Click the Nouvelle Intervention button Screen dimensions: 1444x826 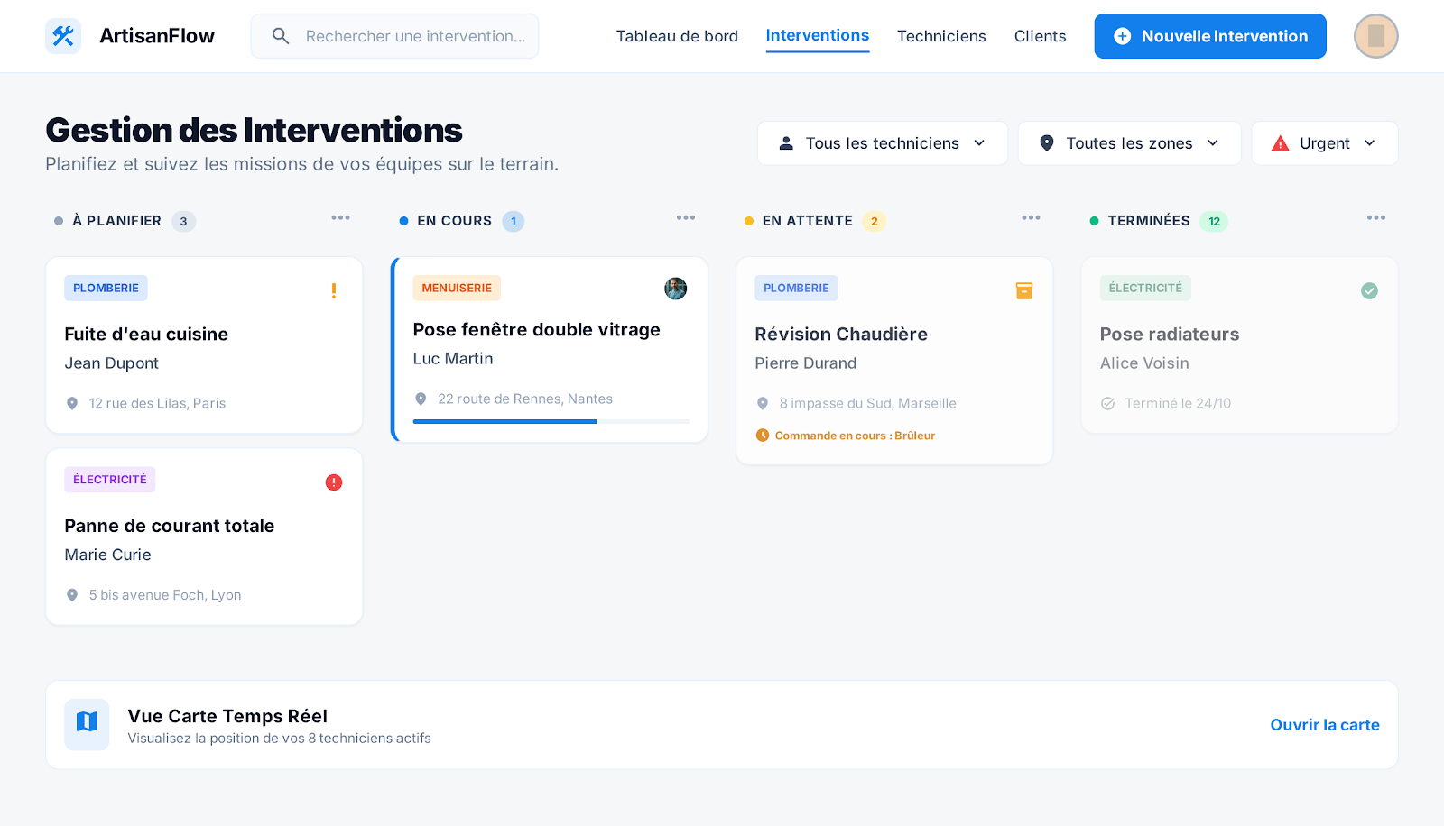pyautogui.click(x=1210, y=36)
